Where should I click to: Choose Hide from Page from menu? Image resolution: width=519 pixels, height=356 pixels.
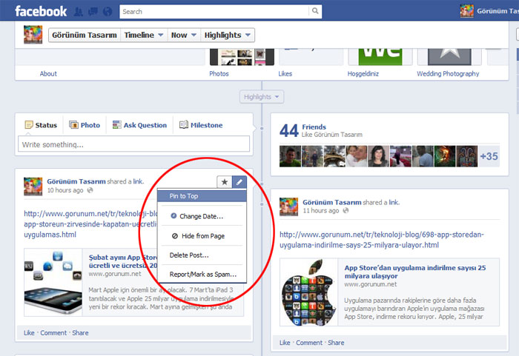[x=202, y=235]
